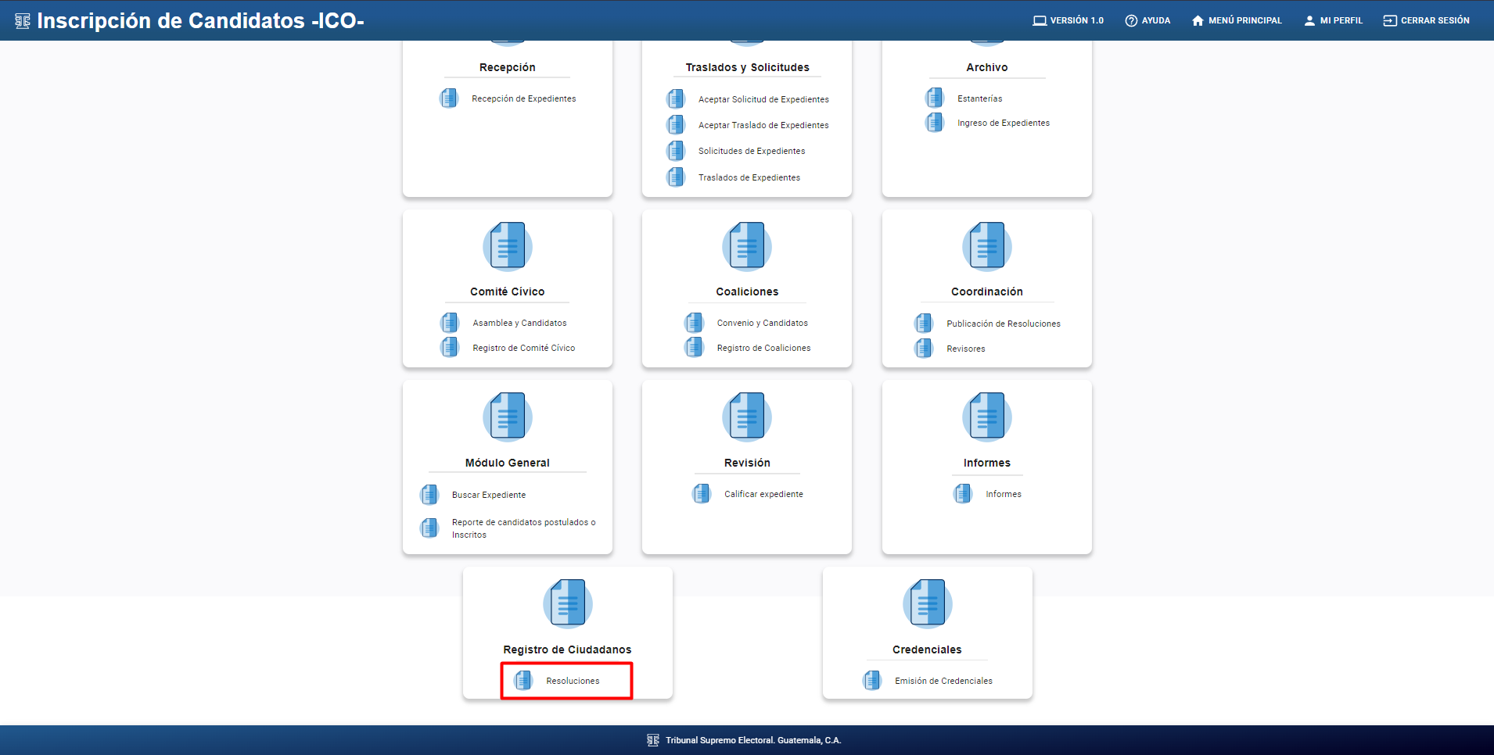Click the icon next to Aceptar Traslado de Expedientes

tap(676, 125)
